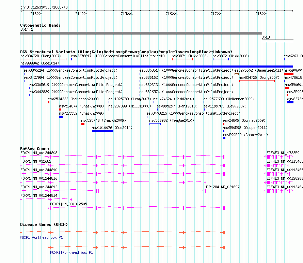Click esv275502 (Banerjee2011) brown complex marker
This screenshot has width=303, height=263.
(237, 74)
